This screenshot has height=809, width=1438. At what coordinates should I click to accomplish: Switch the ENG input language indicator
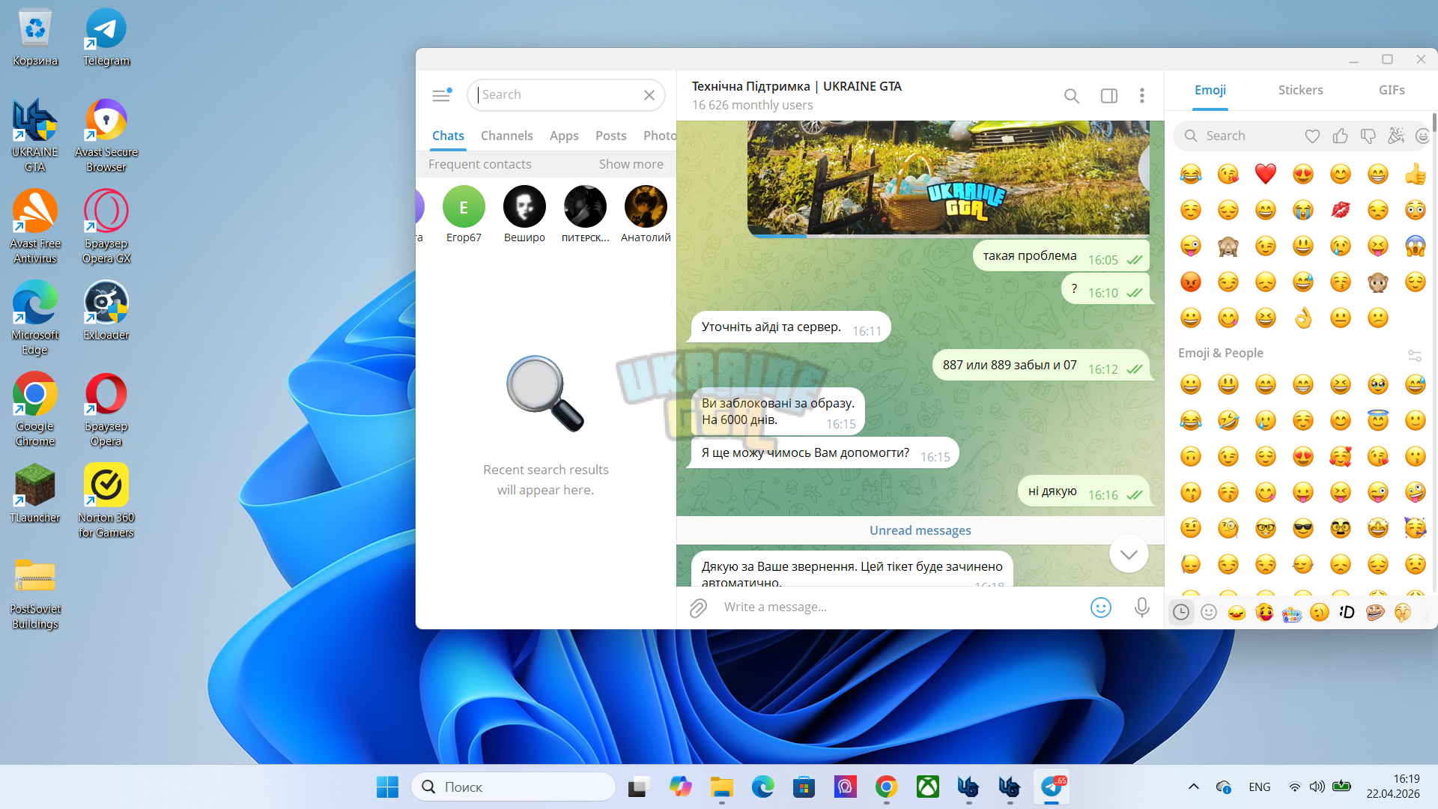click(x=1260, y=787)
